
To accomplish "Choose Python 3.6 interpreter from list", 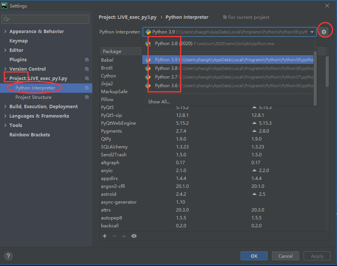I will [x=228, y=86].
